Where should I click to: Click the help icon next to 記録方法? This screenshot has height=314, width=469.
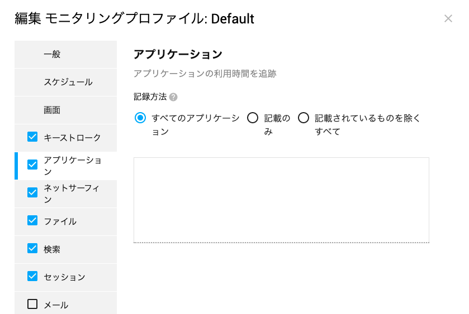pos(173,97)
